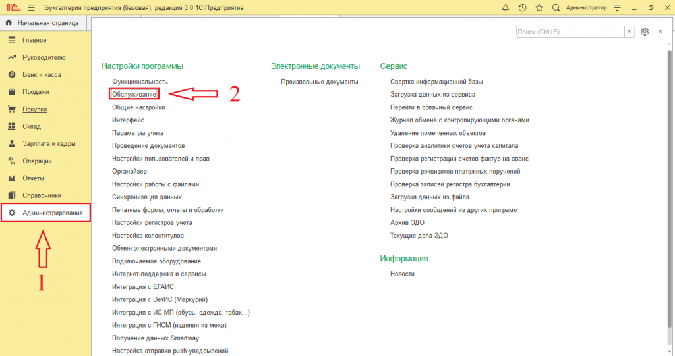The height and width of the screenshot is (356, 675).
Task: Click the Главное list icon
Action: click(x=12, y=40)
